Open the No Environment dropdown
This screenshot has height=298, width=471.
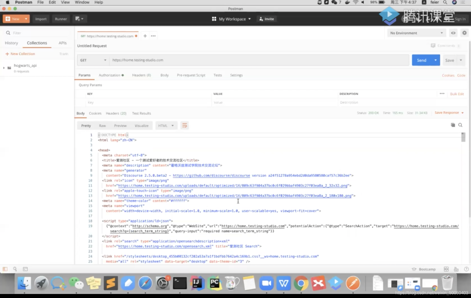tap(416, 33)
